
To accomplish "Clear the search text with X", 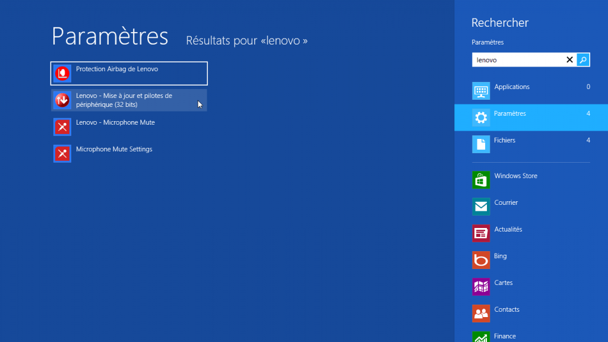I will click(x=569, y=60).
